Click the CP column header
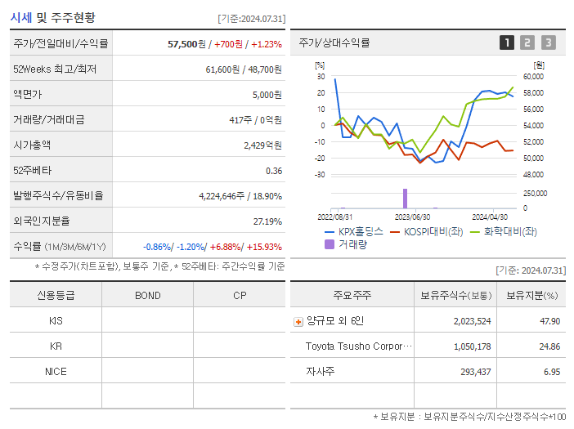This screenshot has height=429, width=574. click(240, 296)
